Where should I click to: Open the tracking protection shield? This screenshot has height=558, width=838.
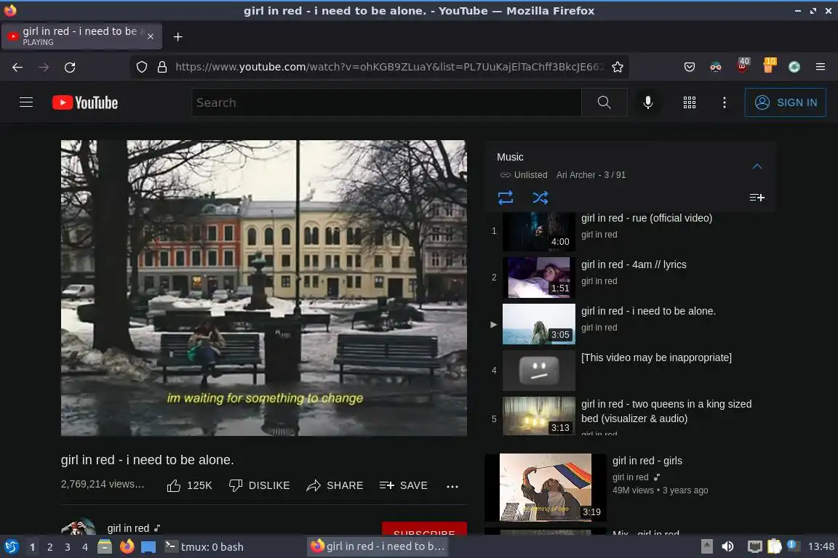[142, 67]
